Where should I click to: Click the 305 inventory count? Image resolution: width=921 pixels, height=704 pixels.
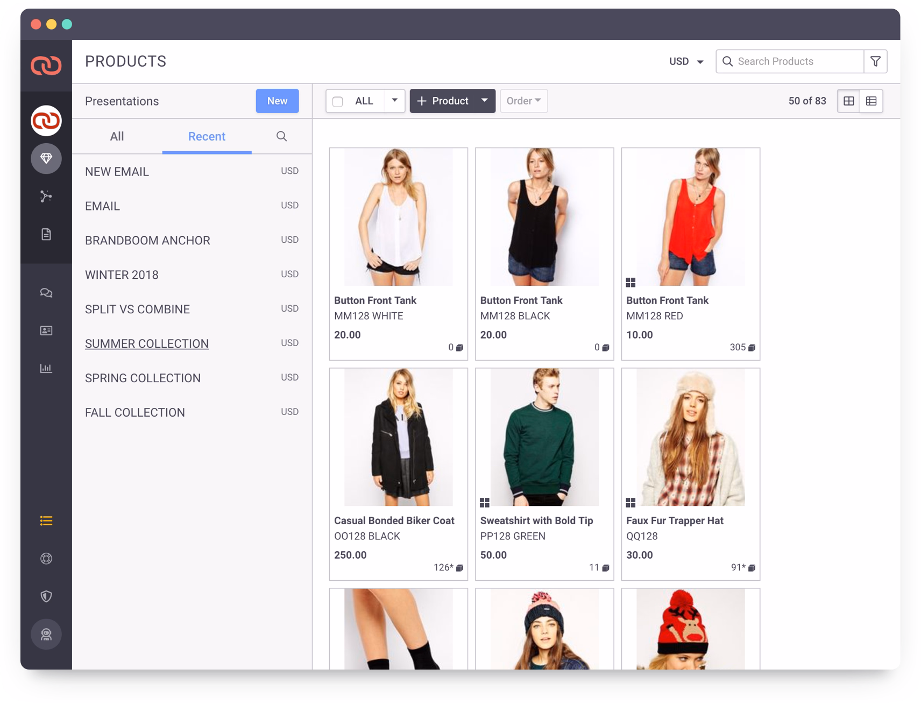[738, 347]
